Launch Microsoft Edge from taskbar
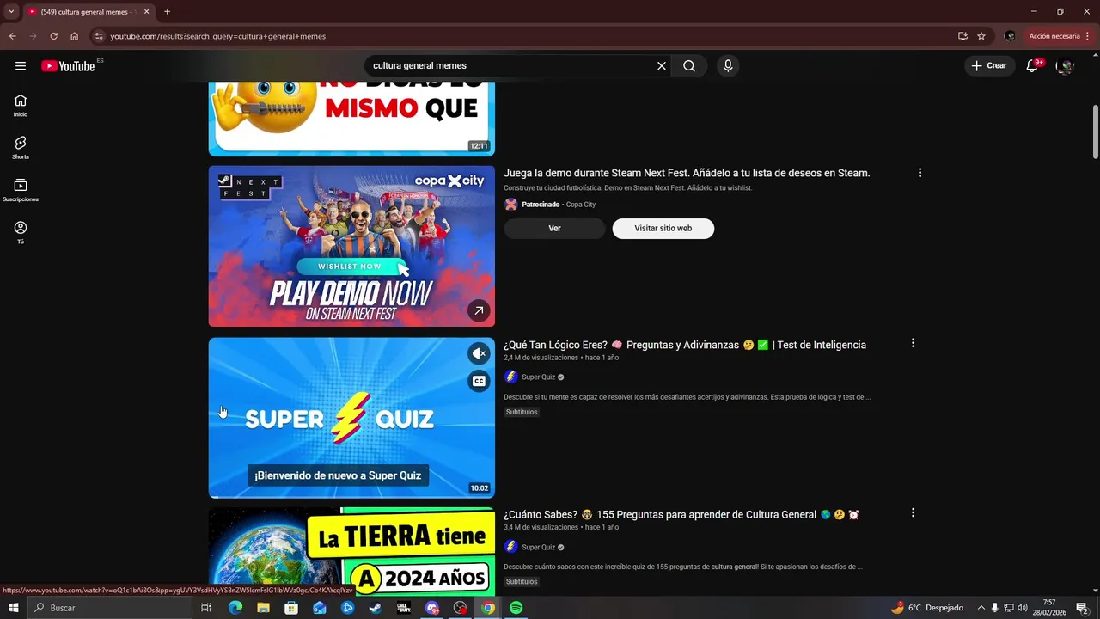This screenshot has width=1100, height=619. pos(235,608)
